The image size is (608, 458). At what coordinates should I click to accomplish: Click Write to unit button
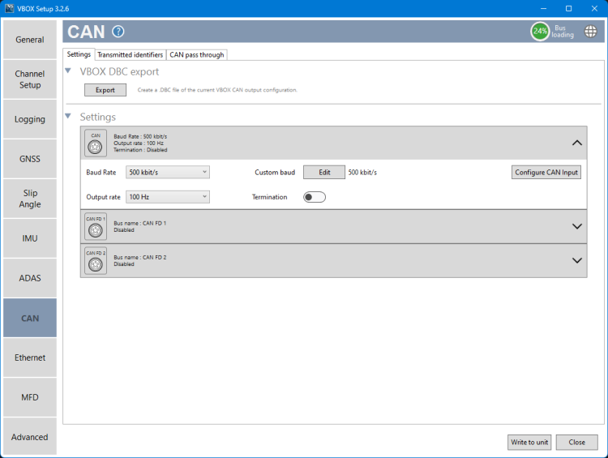coord(529,442)
